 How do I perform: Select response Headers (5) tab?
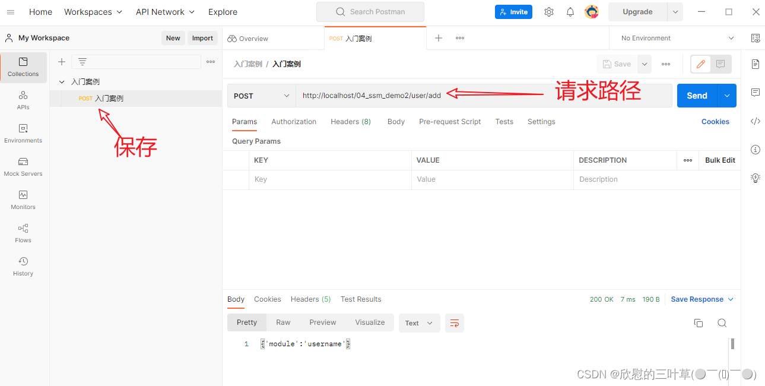[310, 299]
